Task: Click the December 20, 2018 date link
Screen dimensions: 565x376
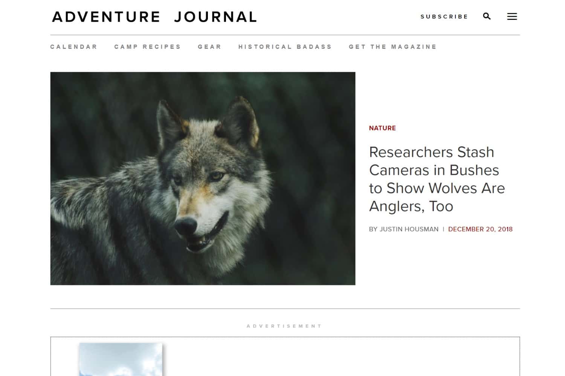Action: click(x=480, y=229)
